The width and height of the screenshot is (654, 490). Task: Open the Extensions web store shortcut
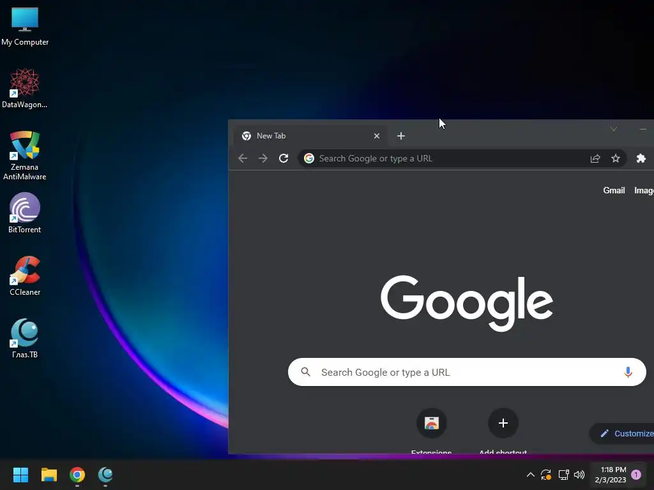pyautogui.click(x=431, y=424)
